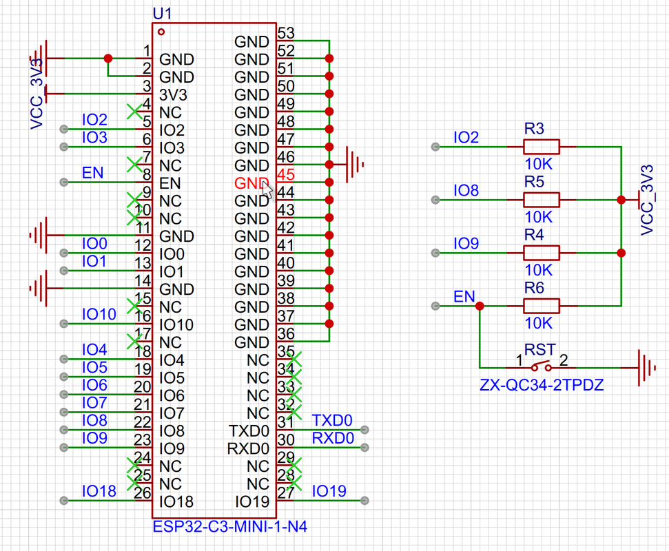Click the ZX-QC34-2TPDZ part label

(542, 385)
